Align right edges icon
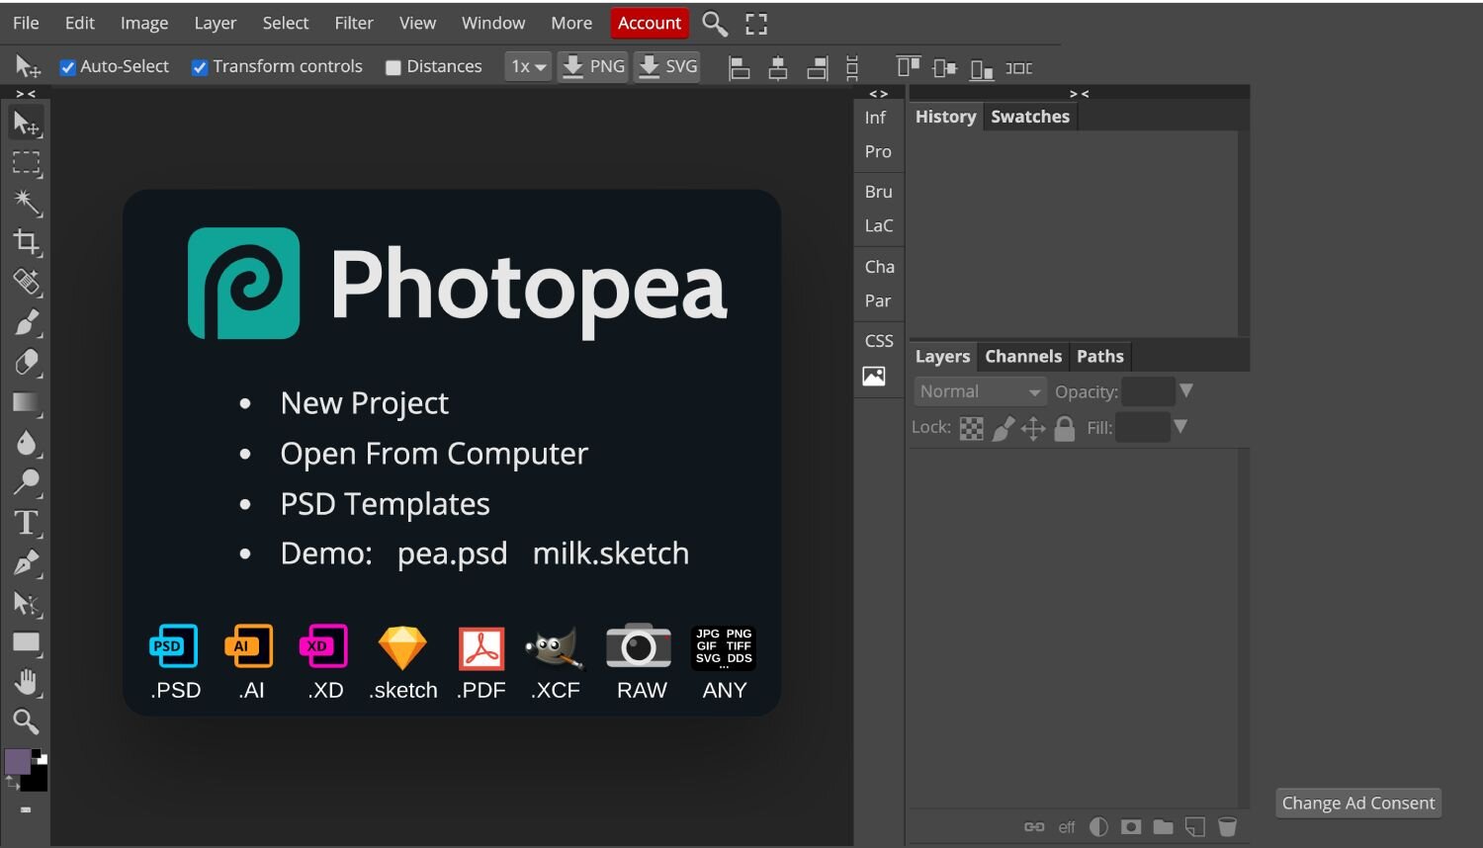Image resolution: width=1483 pixels, height=848 pixels. click(817, 67)
